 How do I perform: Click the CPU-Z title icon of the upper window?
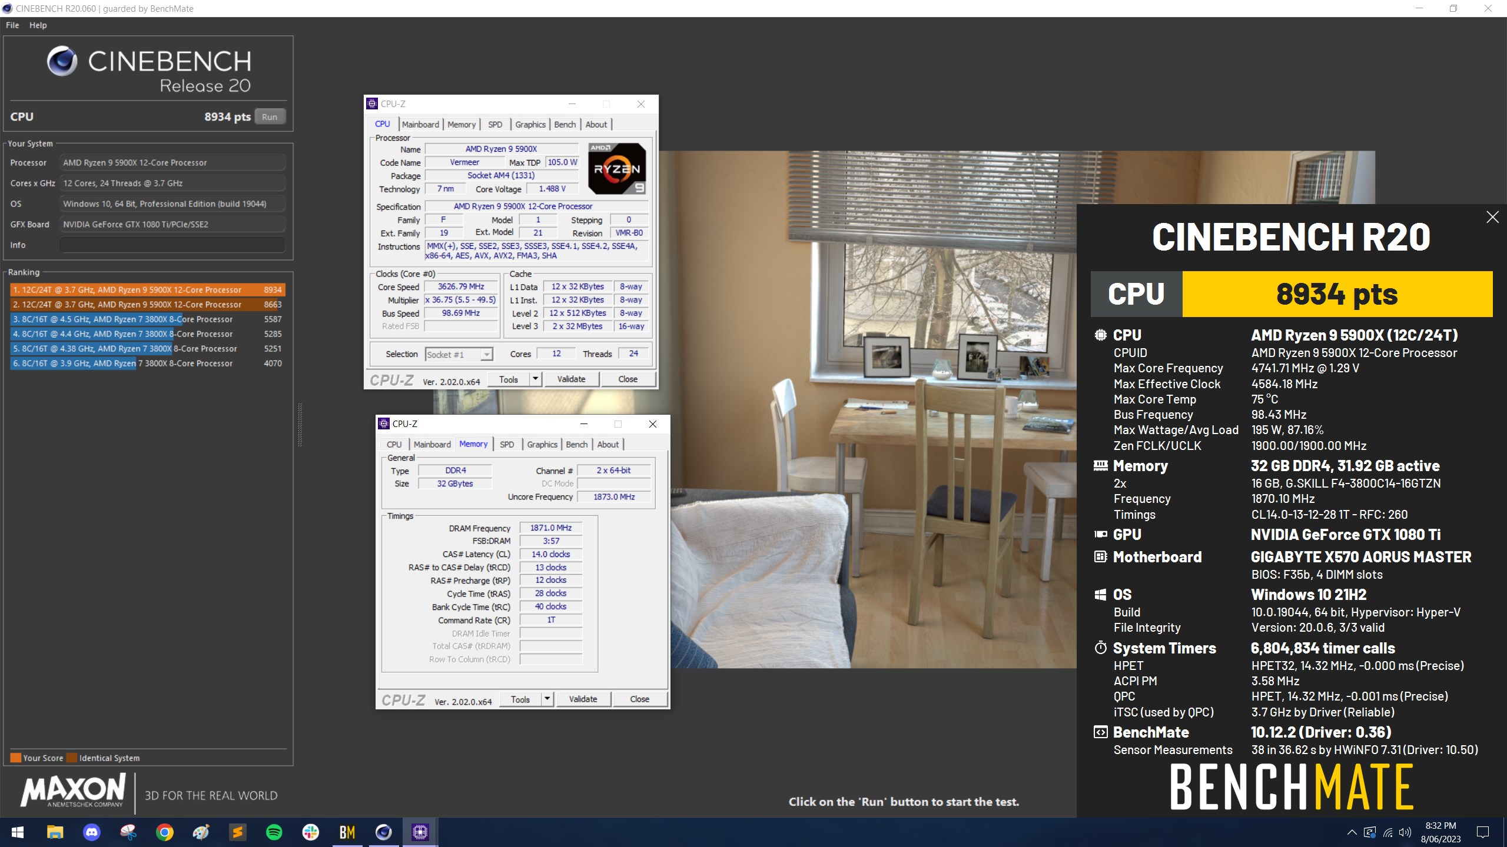coord(372,104)
